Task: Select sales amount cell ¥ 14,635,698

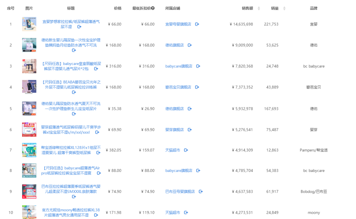Action: [241, 24]
